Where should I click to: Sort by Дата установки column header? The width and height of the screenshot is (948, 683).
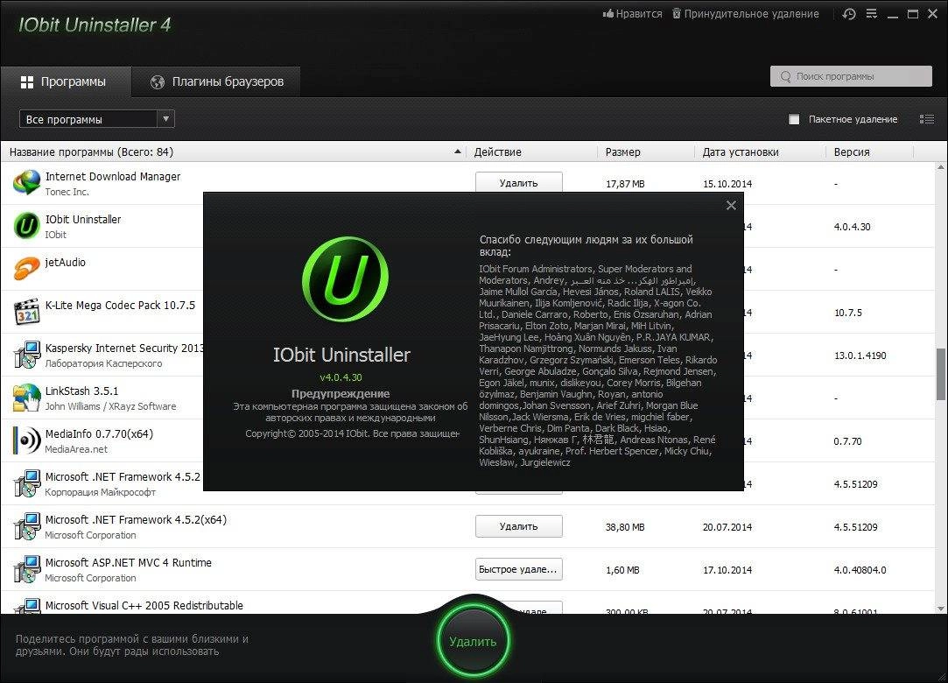[x=760, y=151]
